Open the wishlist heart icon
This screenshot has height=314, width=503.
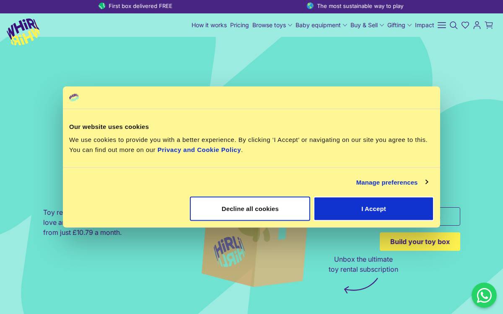tap(465, 25)
